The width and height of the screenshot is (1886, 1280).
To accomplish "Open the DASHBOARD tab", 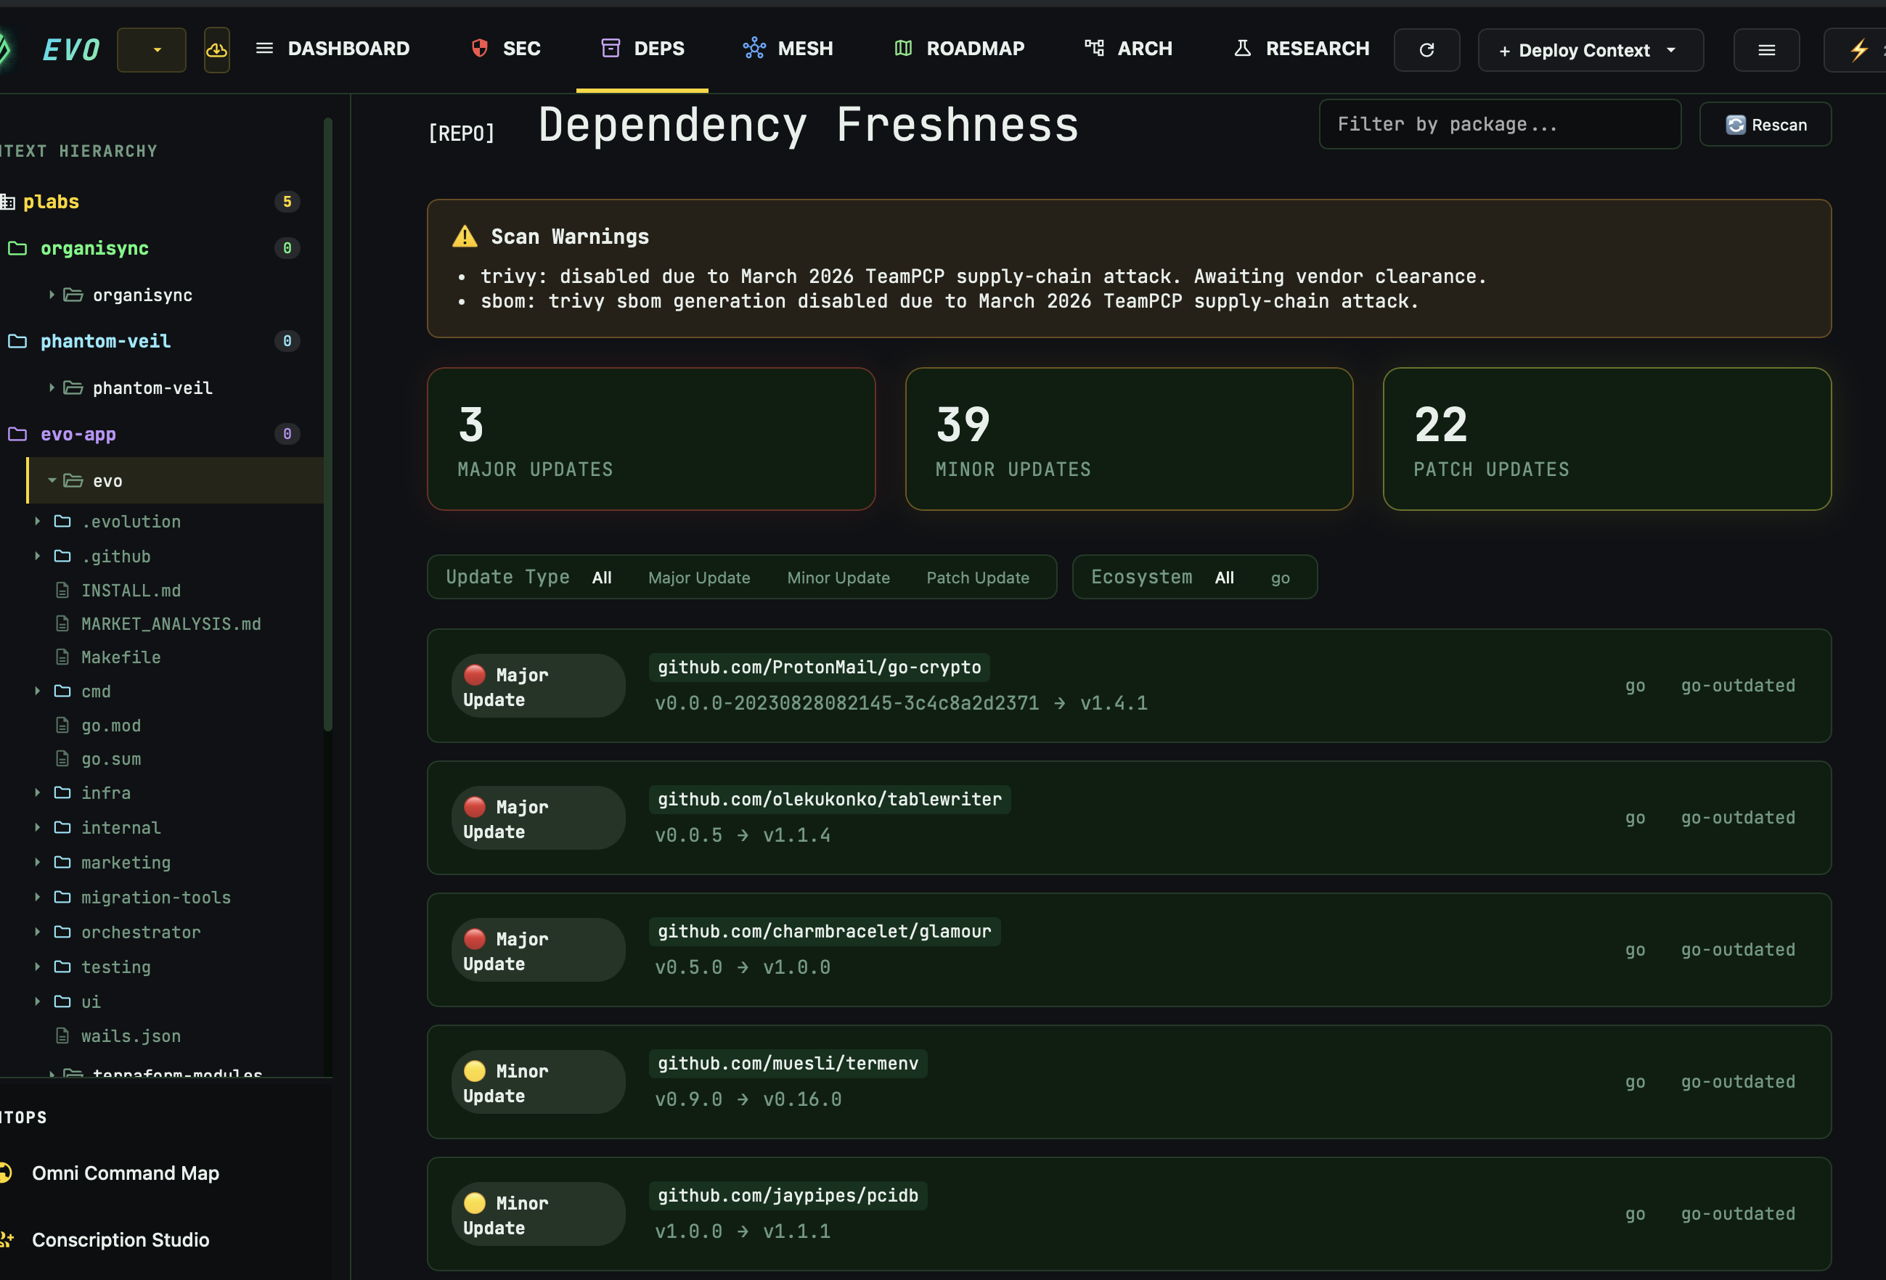I will (332, 49).
